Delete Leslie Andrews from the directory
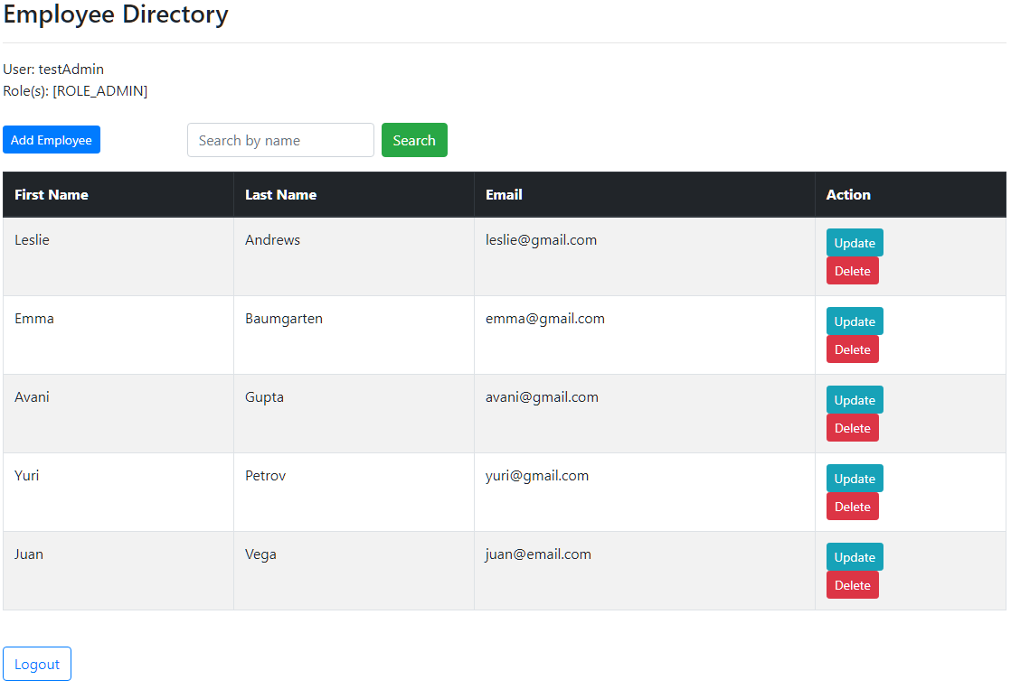The width and height of the screenshot is (1011, 689). tap(852, 271)
